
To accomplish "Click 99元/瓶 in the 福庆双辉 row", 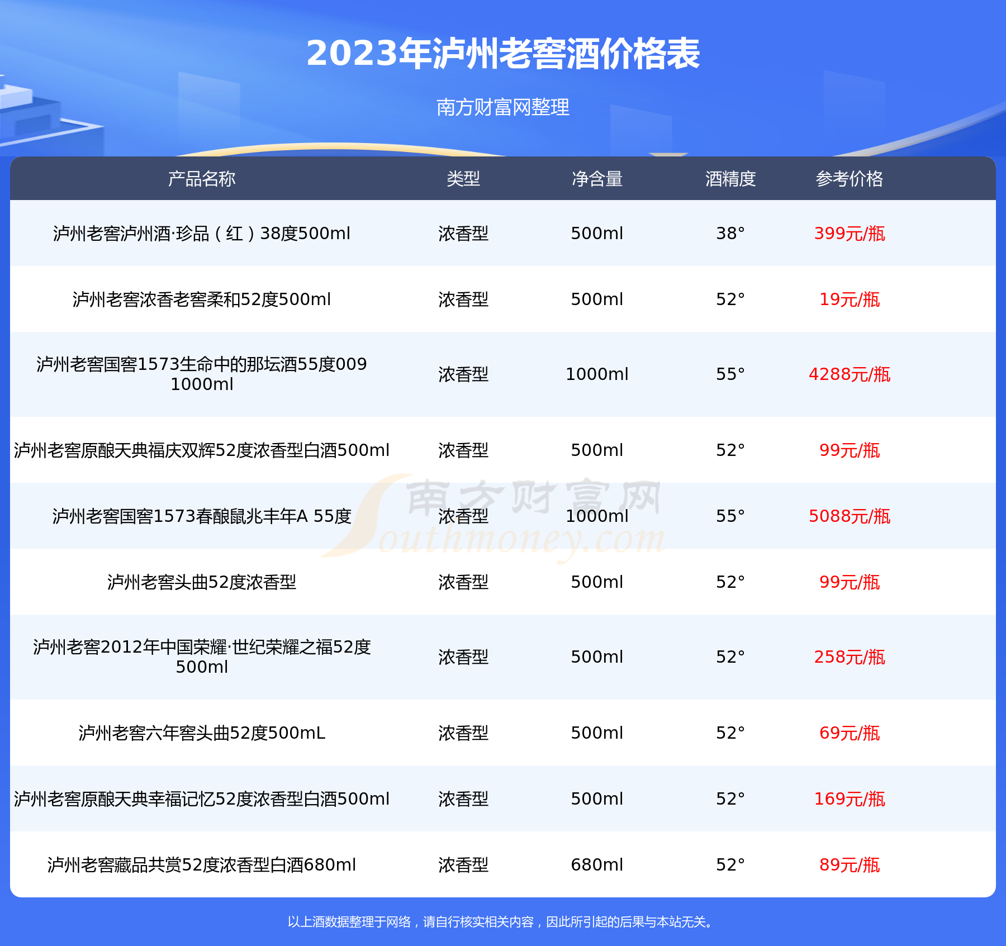I will click(x=850, y=450).
